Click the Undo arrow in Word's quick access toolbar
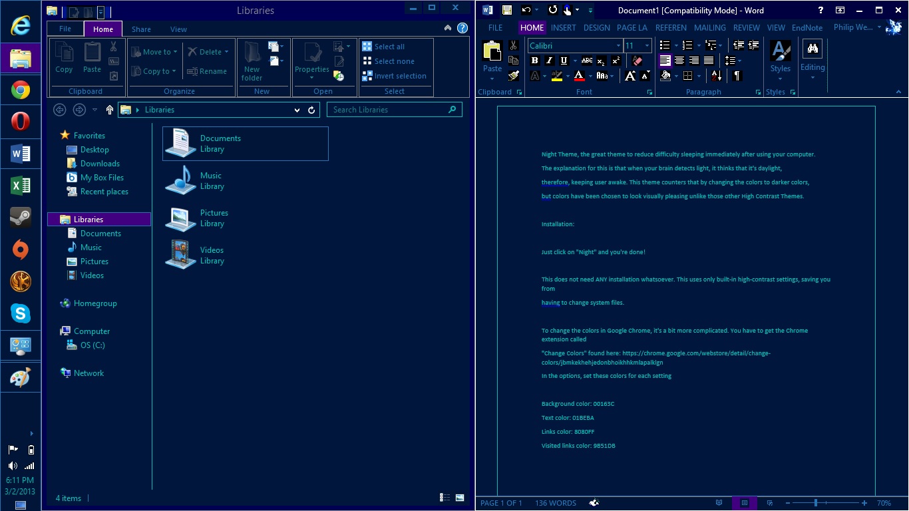909x511 pixels. click(x=526, y=10)
